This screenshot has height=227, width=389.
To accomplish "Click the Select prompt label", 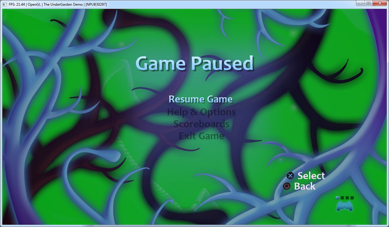I will 311,176.
